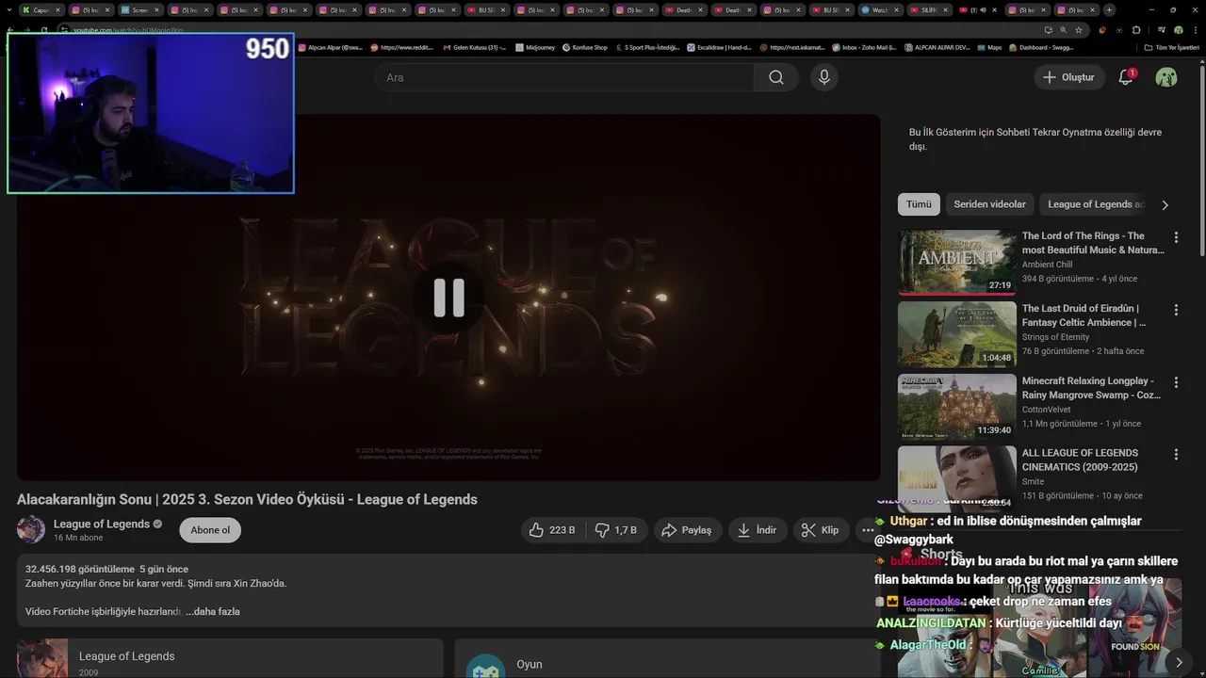Pause the video with the center pause button
Screen dimensions: 1206x678
click(448, 298)
